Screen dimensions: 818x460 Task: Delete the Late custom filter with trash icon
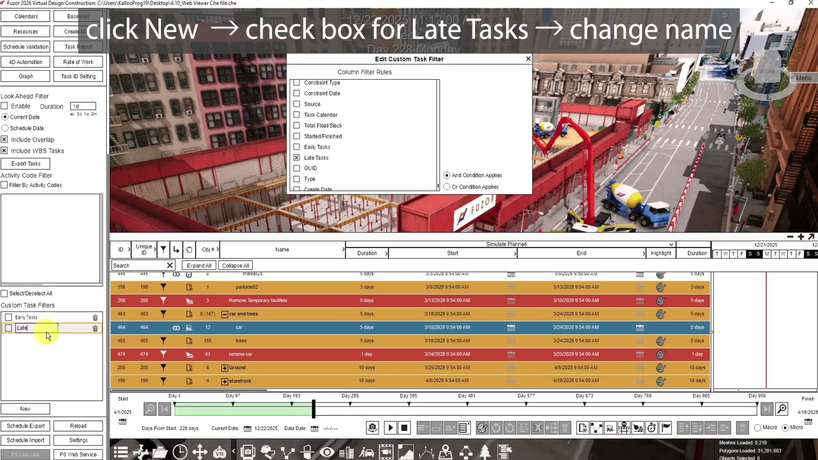95,328
